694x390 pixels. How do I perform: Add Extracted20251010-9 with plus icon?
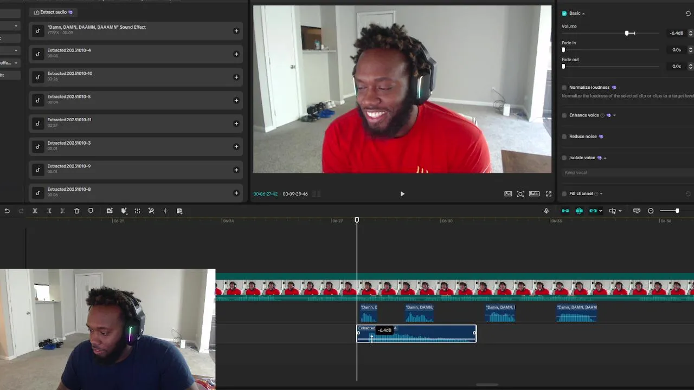pos(236,170)
